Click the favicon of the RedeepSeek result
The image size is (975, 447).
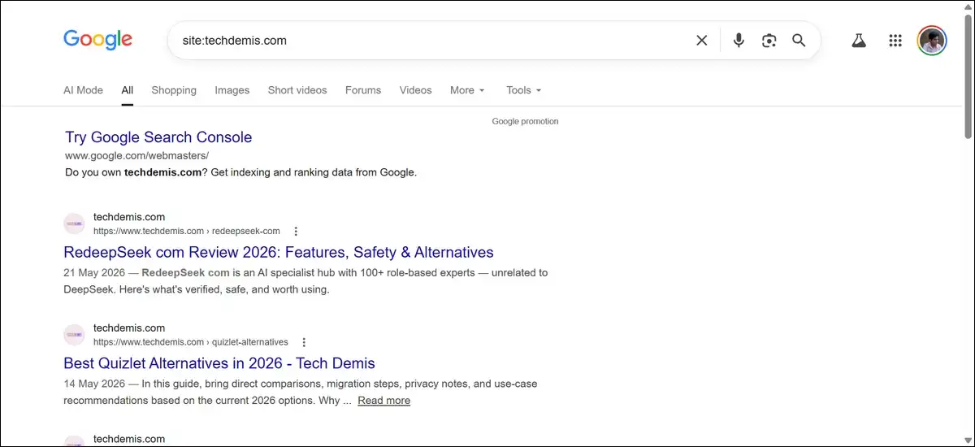74,223
